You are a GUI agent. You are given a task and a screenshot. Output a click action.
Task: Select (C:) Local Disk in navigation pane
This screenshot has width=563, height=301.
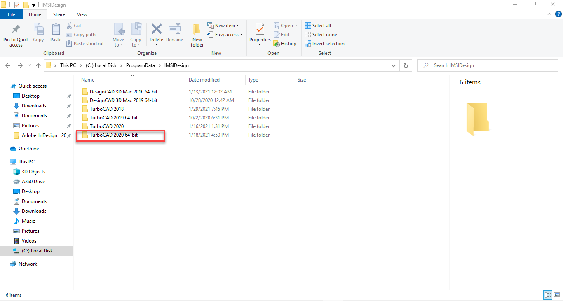tap(37, 251)
